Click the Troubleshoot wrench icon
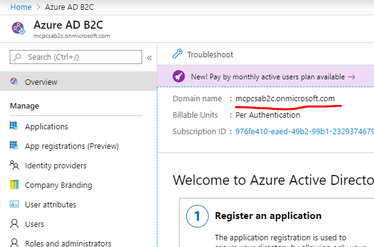The height and width of the screenshot is (247, 374). [178, 54]
